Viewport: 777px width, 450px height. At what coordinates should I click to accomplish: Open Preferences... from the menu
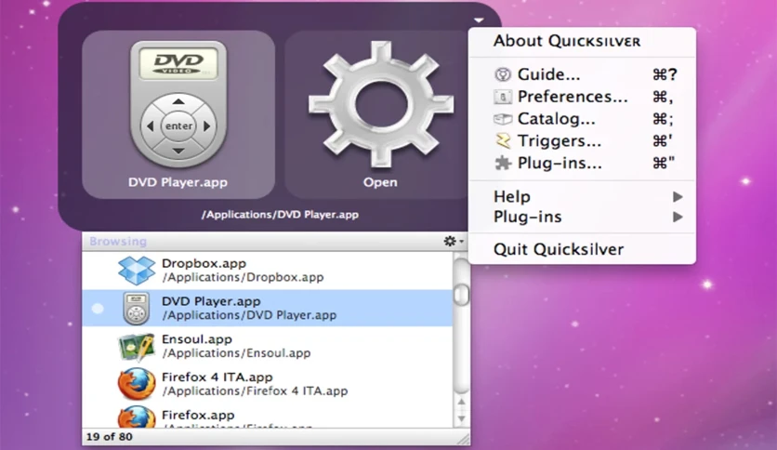pyautogui.click(x=582, y=97)
